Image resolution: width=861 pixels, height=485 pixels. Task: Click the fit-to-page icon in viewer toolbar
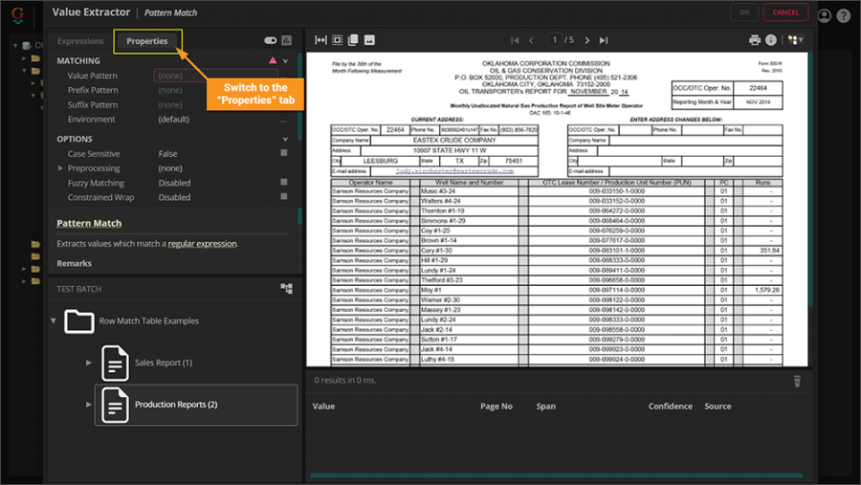337,40
